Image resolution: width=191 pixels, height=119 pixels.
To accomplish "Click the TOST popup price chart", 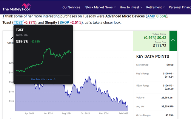I will 43,60.
